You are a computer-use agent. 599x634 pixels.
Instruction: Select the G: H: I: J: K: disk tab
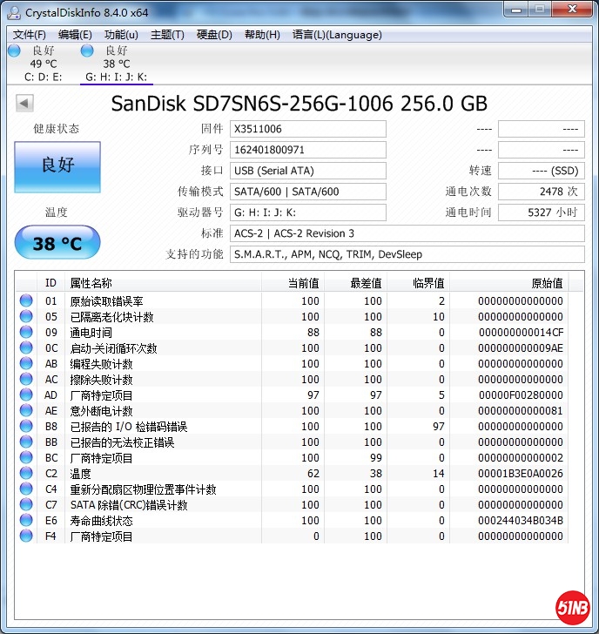pos(116,77)
